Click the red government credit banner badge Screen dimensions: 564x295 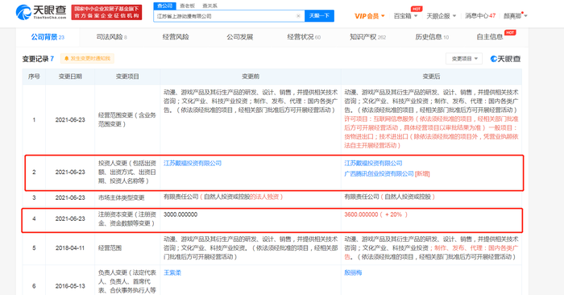point(106,12)
